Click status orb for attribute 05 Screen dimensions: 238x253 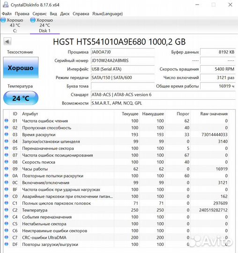(7, 148)
